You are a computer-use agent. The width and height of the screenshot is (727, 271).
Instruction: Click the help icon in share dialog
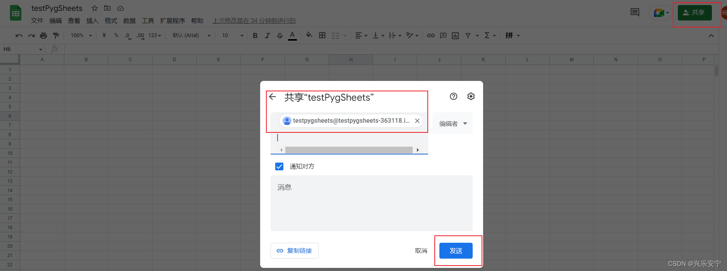pos(453,96)
